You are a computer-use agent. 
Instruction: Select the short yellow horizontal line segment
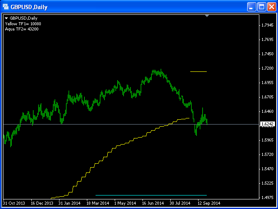pos(199,71)
